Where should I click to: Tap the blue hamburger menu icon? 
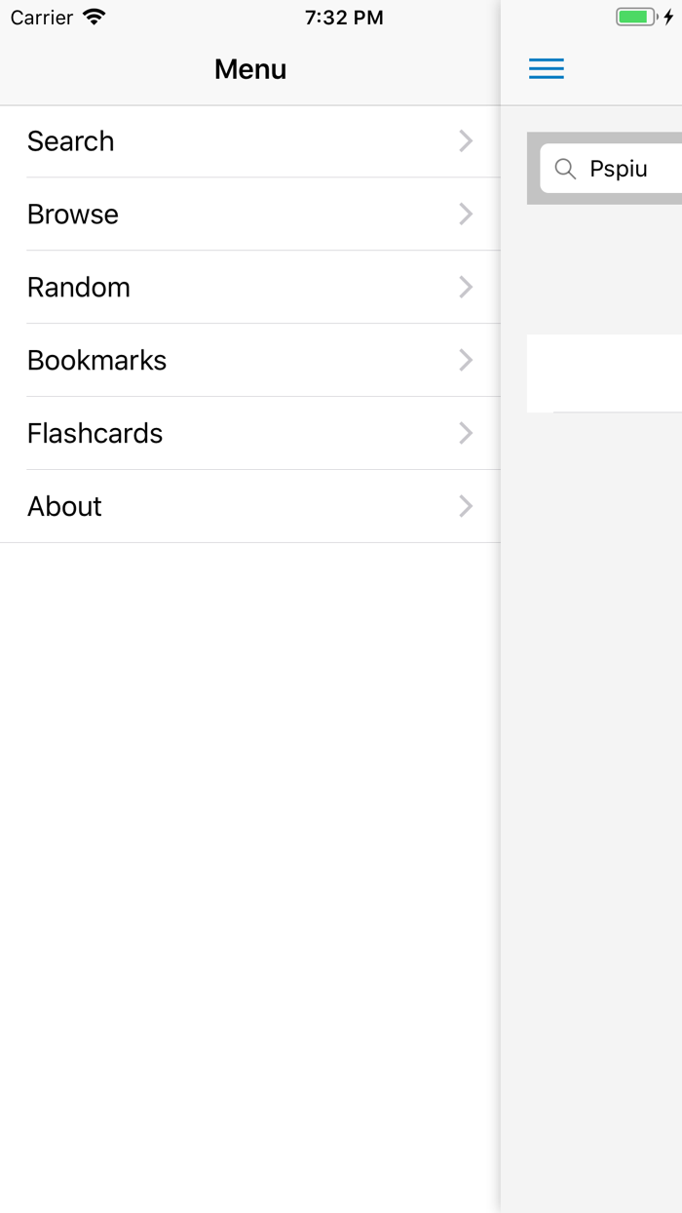point(546,68)
